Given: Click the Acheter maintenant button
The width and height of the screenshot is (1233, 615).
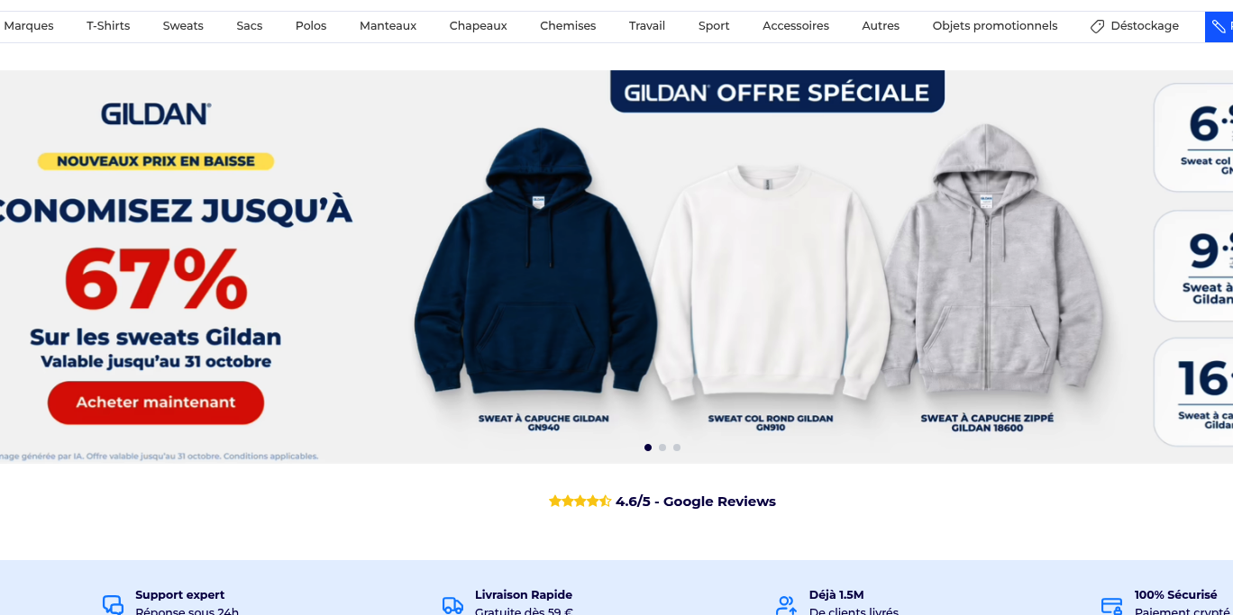Looking at the screenshot, I should 156,402.
